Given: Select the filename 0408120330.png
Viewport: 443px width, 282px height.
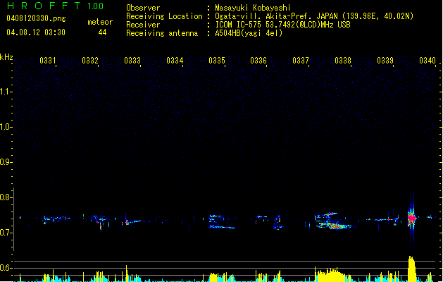Looking at the screenshot, I should [36, 18].
